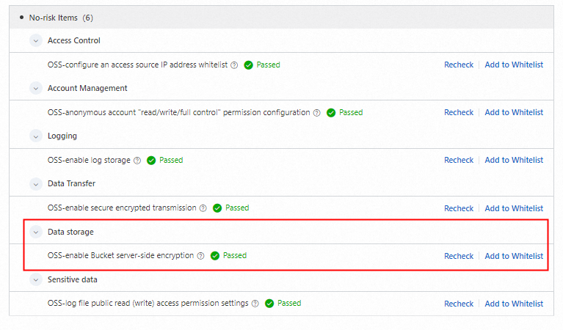The width and height of the screenshot is (563, 330).
Task: Recheck the IP address whitelist item
Action: point(459,65)
